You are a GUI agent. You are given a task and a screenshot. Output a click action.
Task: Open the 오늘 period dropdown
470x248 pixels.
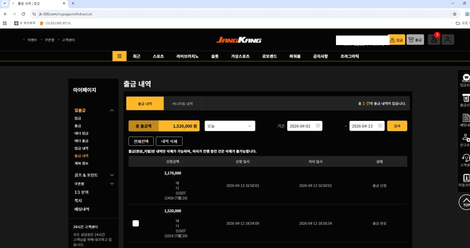[229, 126]
